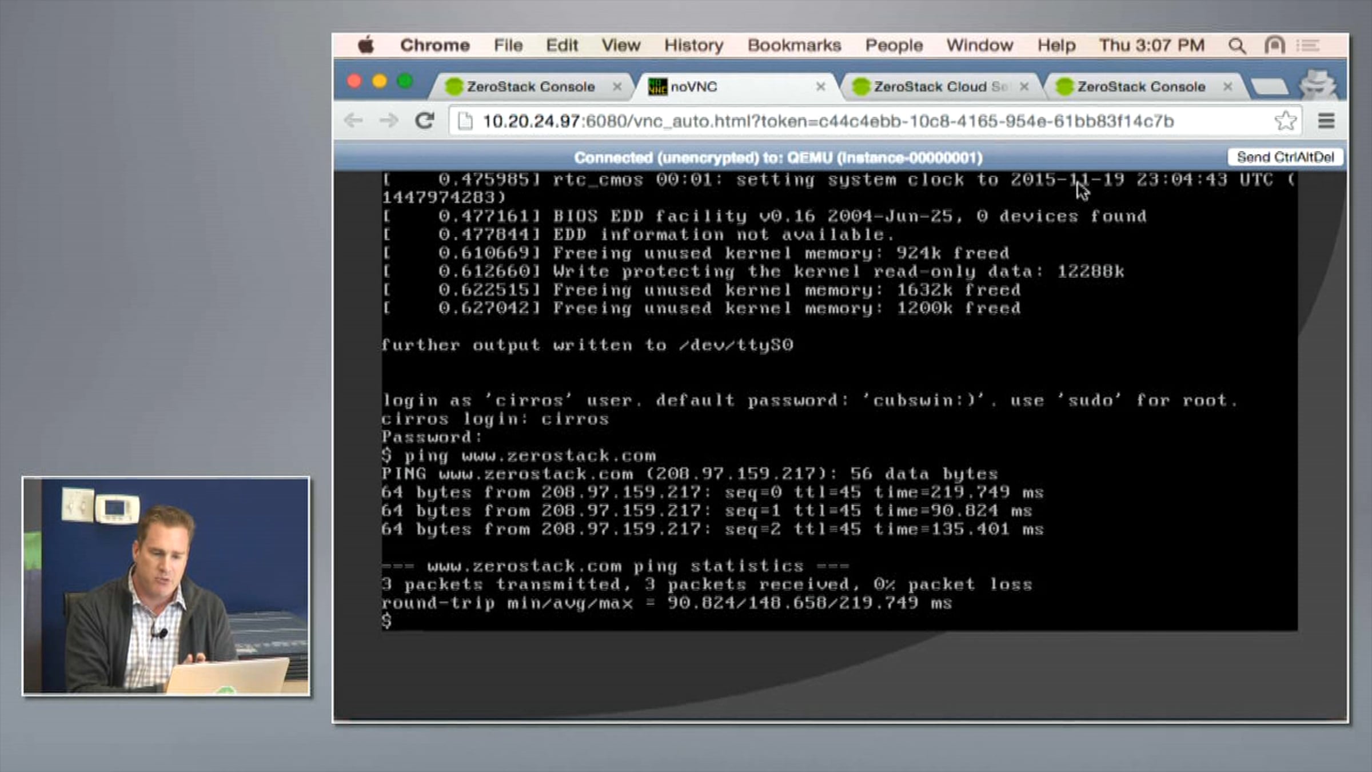This screenshot has width=1372, height=772.
Task: Open Spotlight search in the menu bar
Action: click(1237, 45)
